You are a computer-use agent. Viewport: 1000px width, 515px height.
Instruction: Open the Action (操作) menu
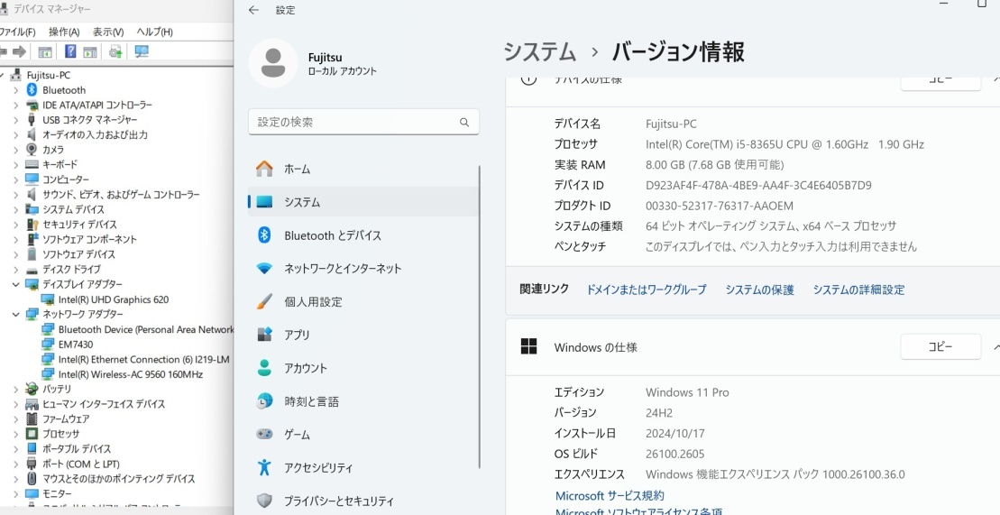pyautogui.click(x=64, y=32)
